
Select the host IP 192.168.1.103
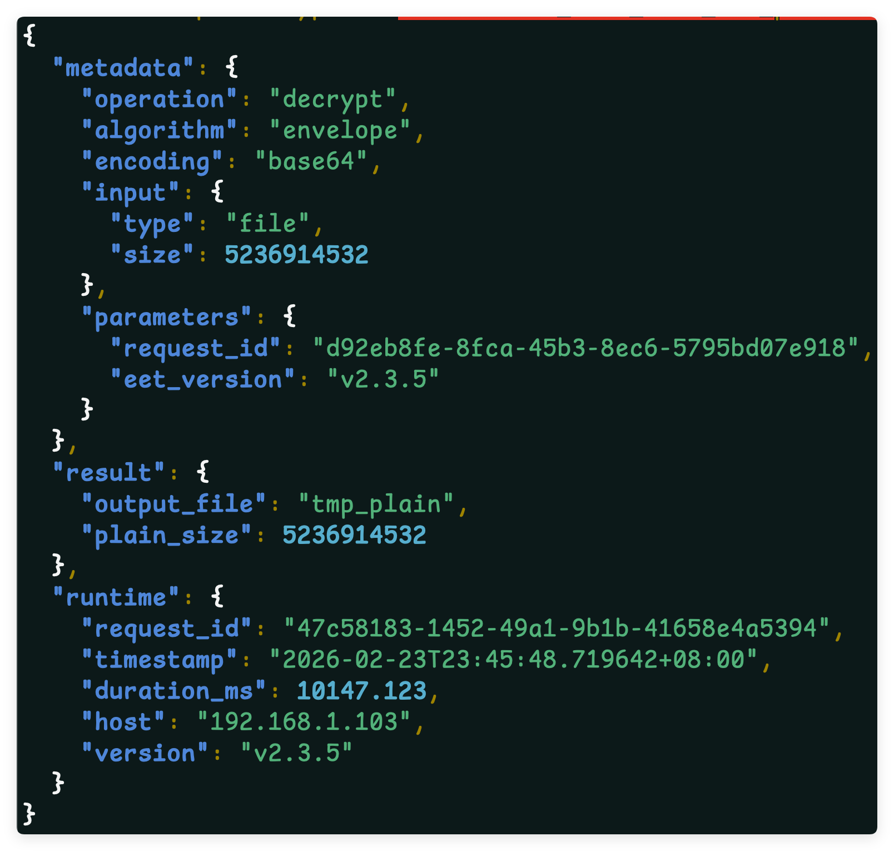(x=304, y=723)
